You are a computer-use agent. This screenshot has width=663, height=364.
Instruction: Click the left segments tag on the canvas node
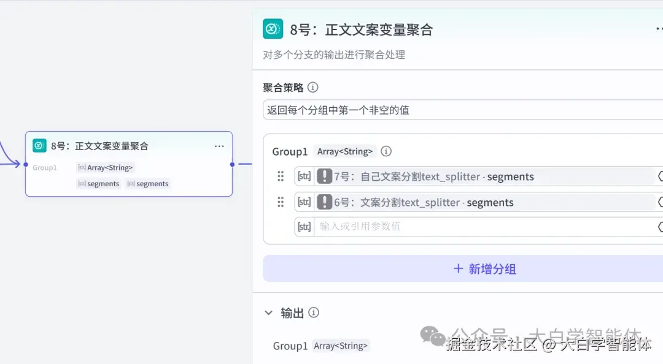tap(98, 183)
